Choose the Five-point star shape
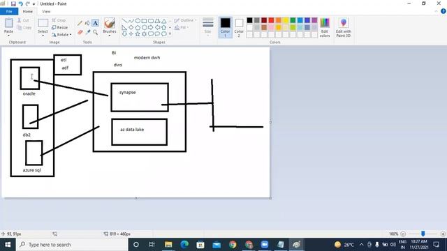Screen dimensions: 447x251 click(x=138, y=34)
